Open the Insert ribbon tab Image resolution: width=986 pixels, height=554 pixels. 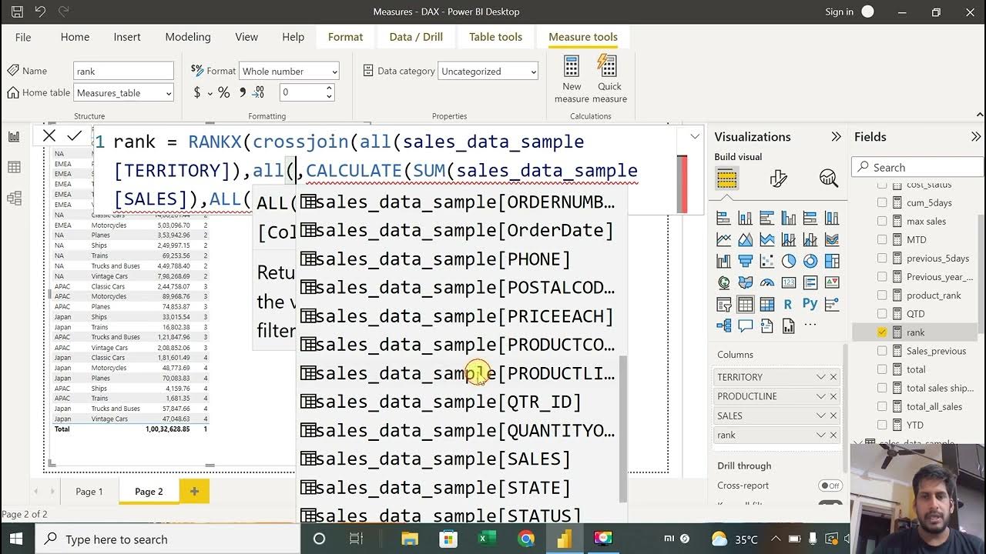127,37
